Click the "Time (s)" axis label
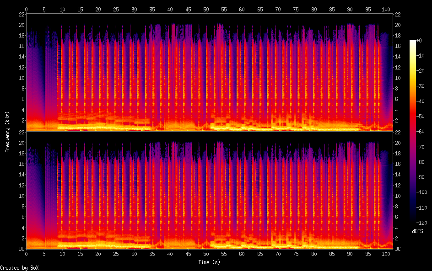Image resolution: width=432 pixels, height=271 pixels. point(210,262)
